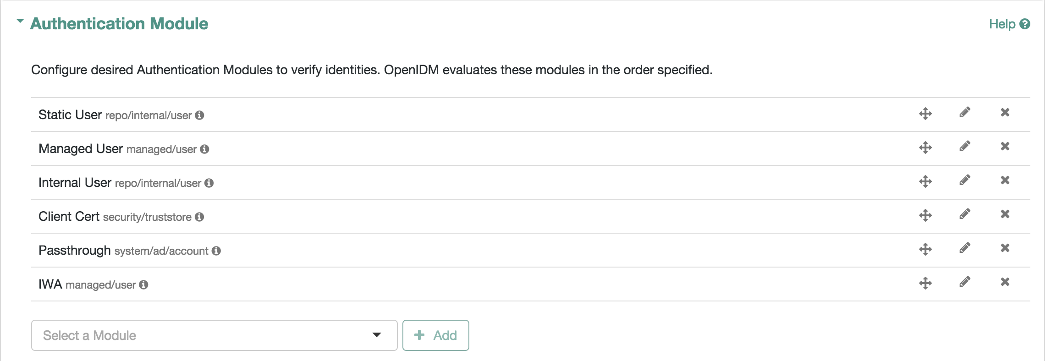Remove the Static User module

coord(1005,112)
